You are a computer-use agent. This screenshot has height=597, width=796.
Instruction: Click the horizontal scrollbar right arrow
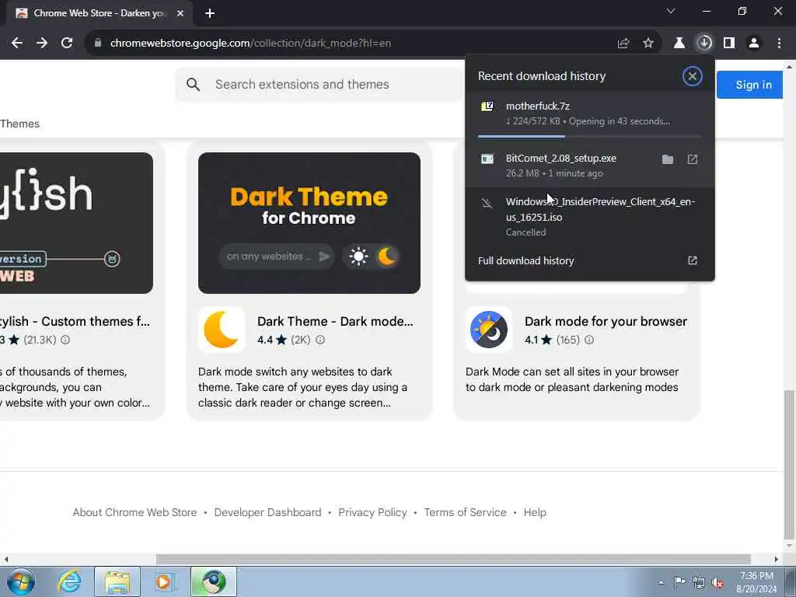(777, 559)
